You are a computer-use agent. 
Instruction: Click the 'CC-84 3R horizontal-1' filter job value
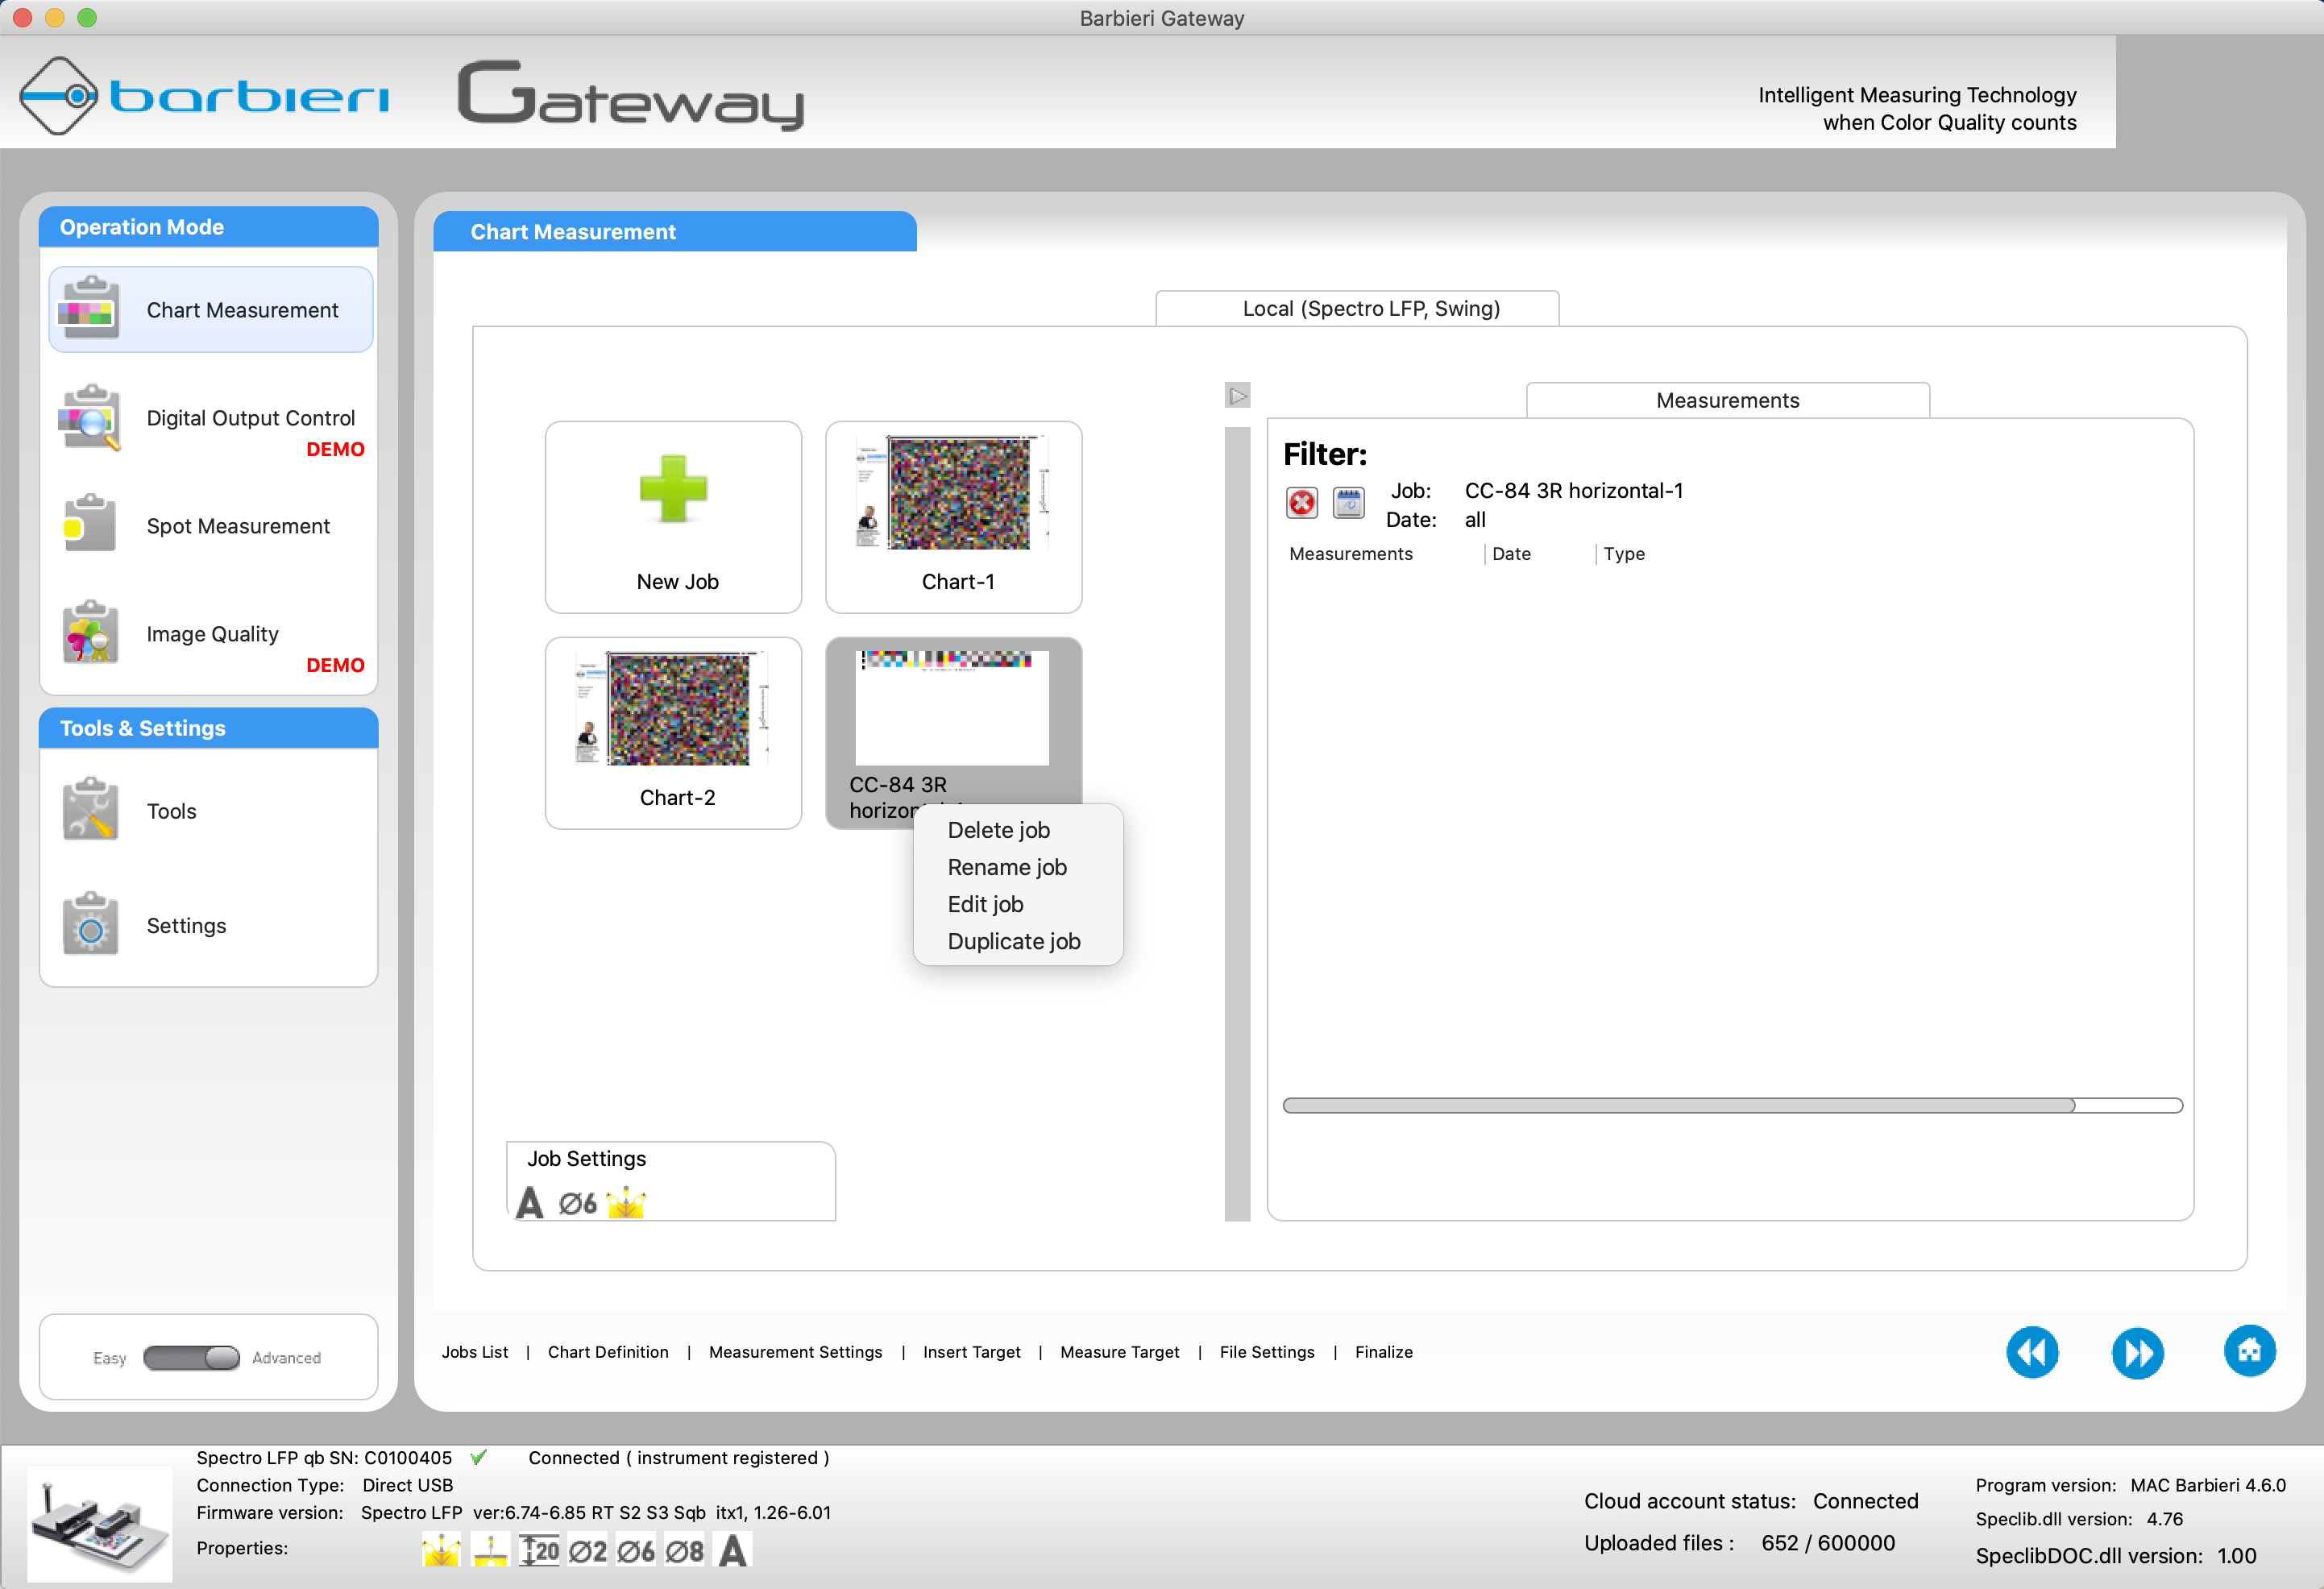tap(1573, 490)
